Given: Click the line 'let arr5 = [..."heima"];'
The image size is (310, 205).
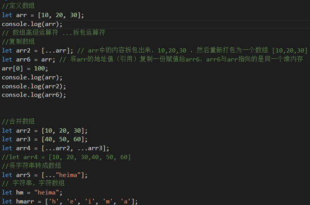Looking at the screenshot, I should click(x=44, y=175).
